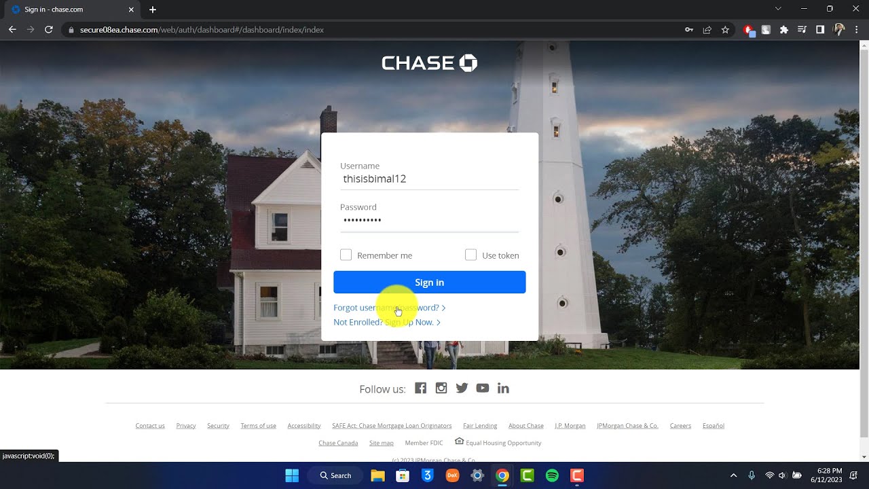Enable the Use token checkbox
This screenshot has height=489, width=869.
tap(470, 255)
